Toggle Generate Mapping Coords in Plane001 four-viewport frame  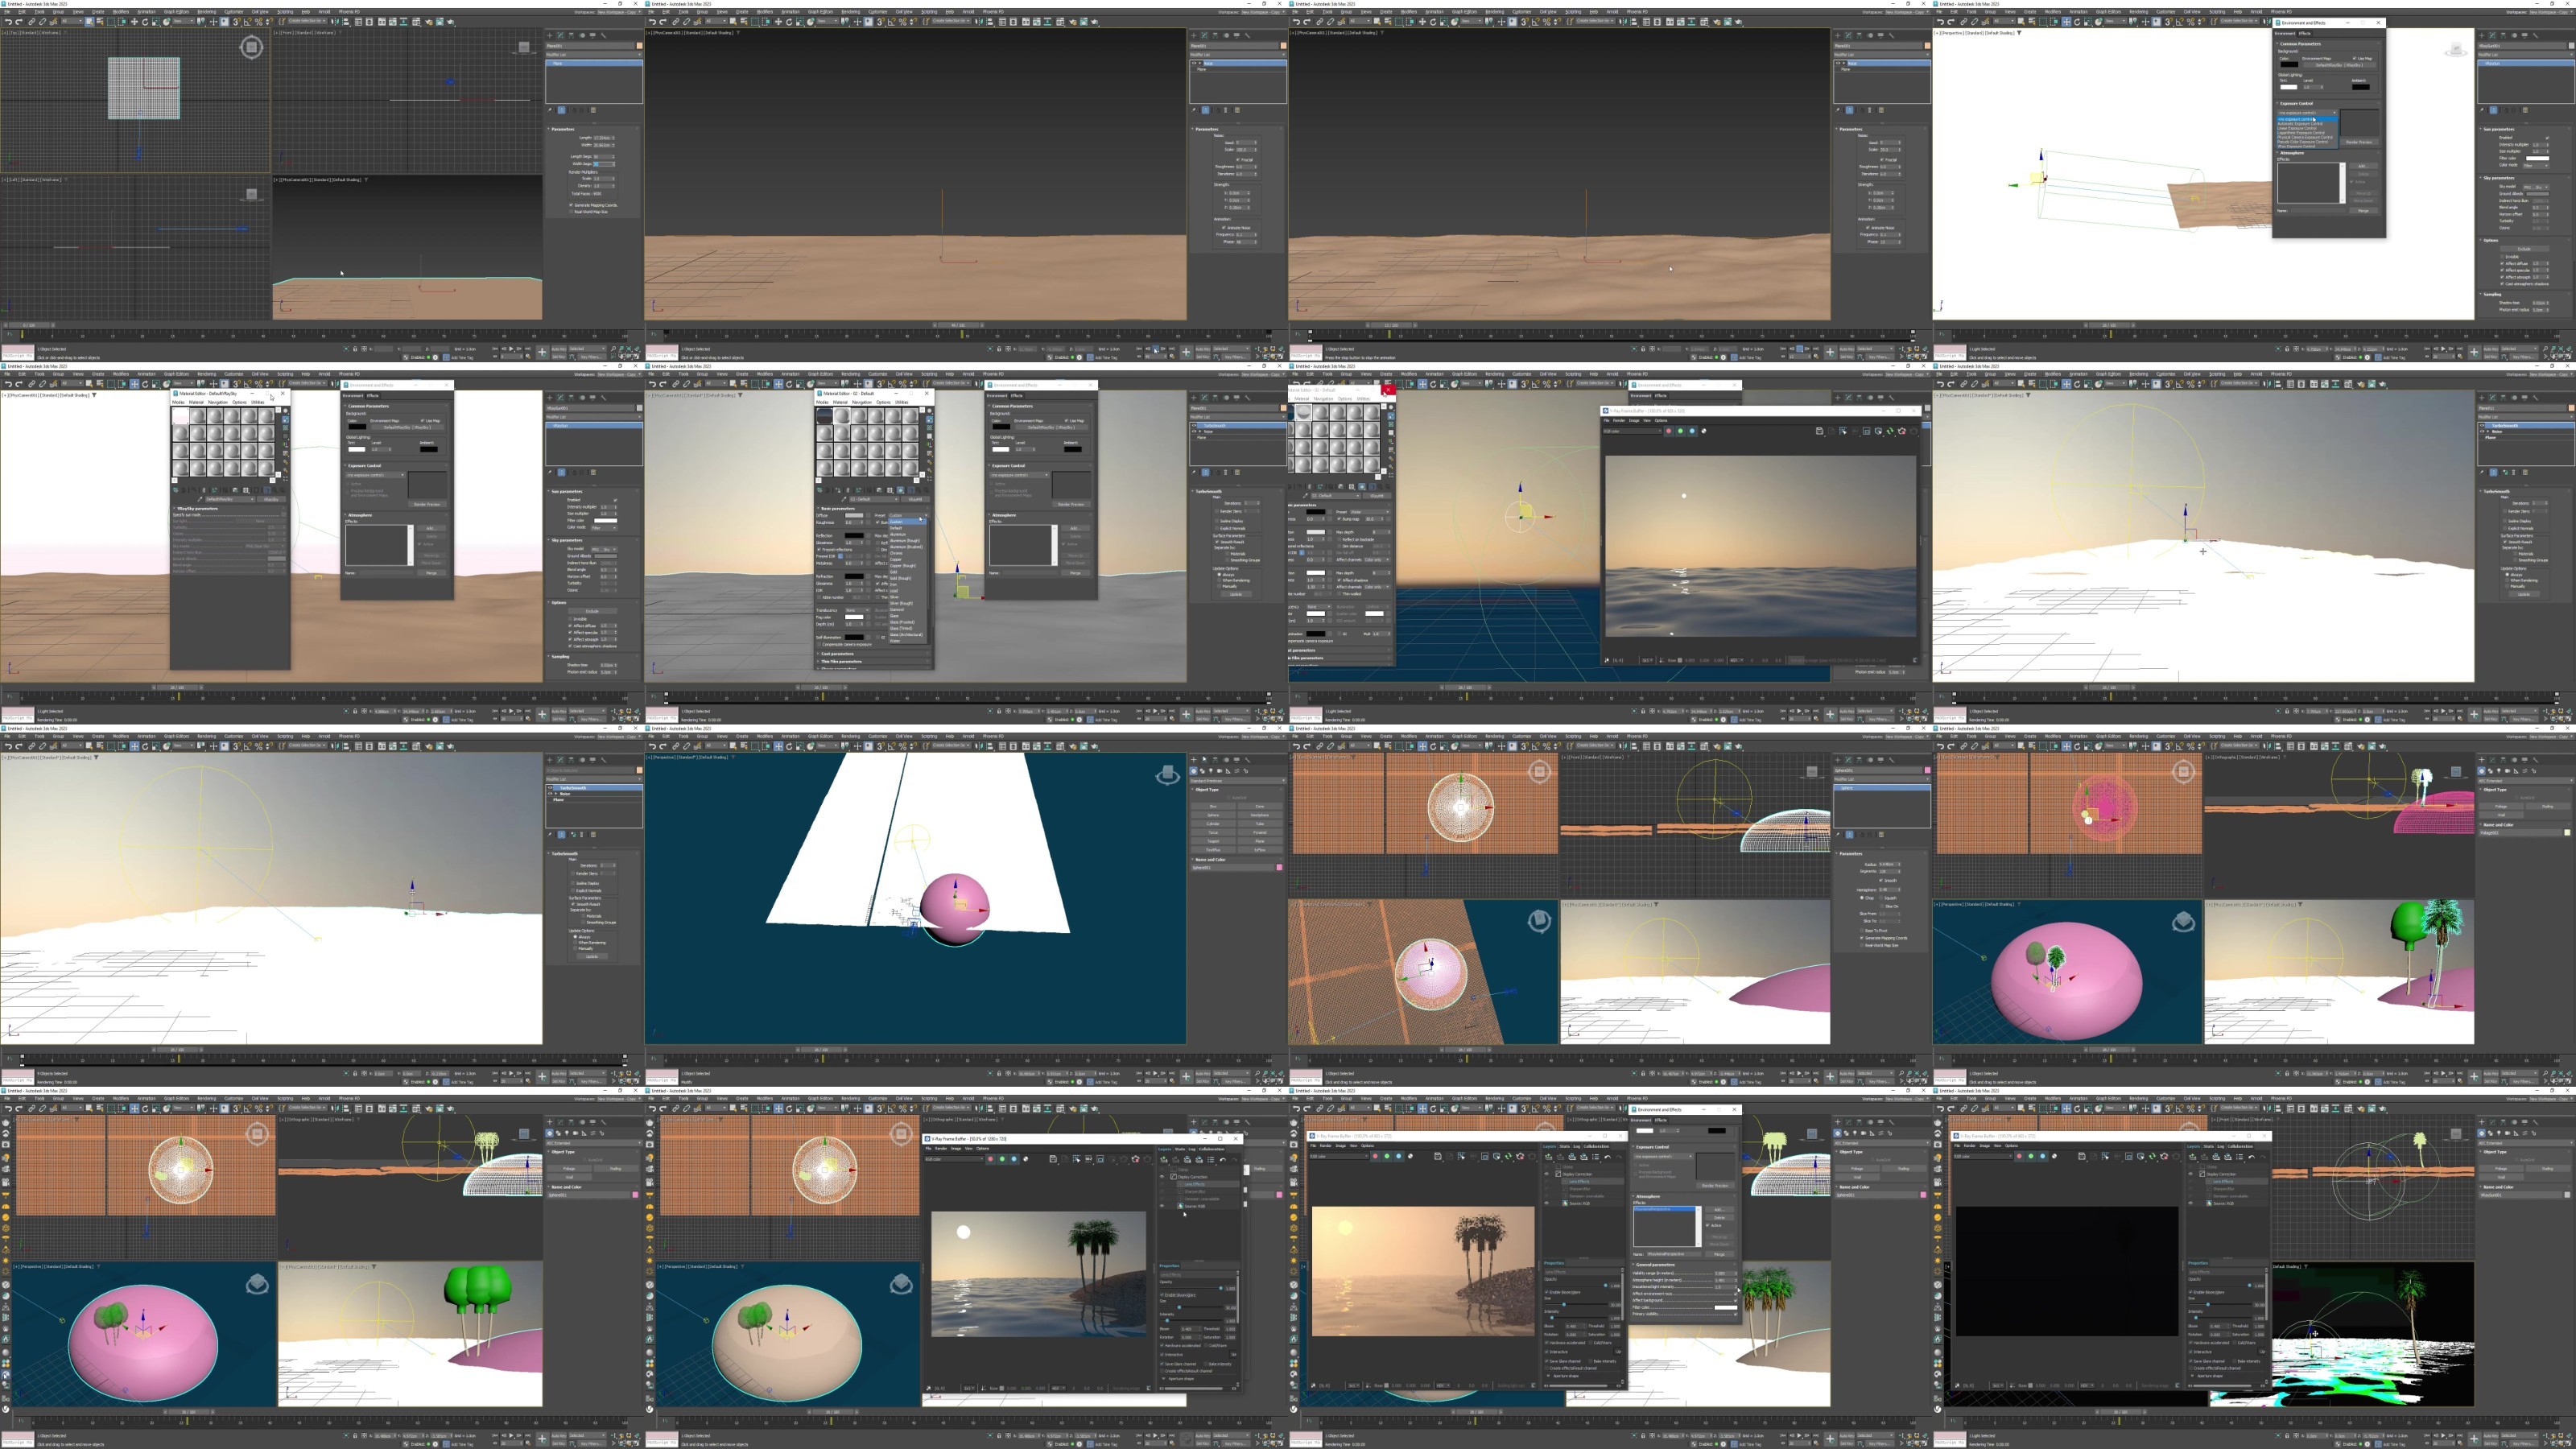click(571, 205)
